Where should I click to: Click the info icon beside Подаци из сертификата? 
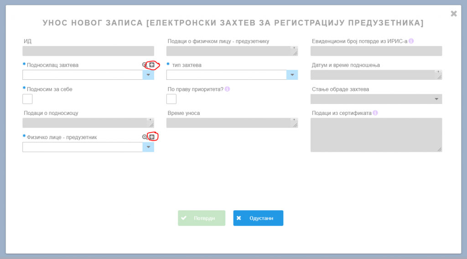pos(375,113)
